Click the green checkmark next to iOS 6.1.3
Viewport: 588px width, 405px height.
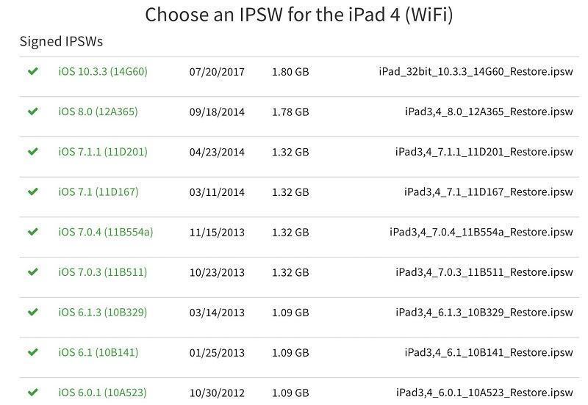pyautogui.click(x=32, y=312)
